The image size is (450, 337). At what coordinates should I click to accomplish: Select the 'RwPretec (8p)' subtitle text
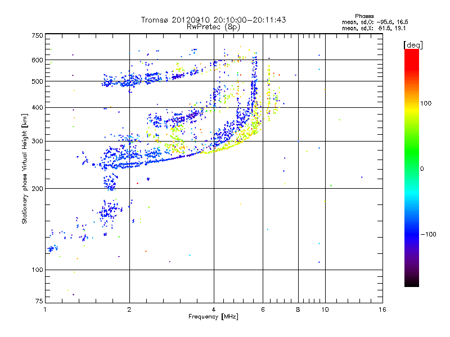213,27
